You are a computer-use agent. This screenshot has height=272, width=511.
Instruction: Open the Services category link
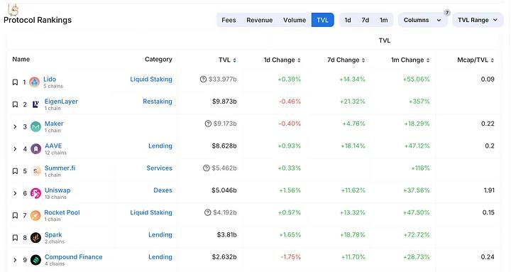(160, 168)
